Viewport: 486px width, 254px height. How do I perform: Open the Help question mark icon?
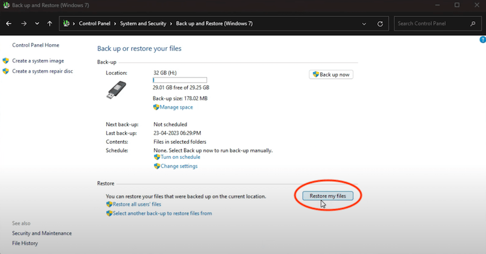click(482, 39)
